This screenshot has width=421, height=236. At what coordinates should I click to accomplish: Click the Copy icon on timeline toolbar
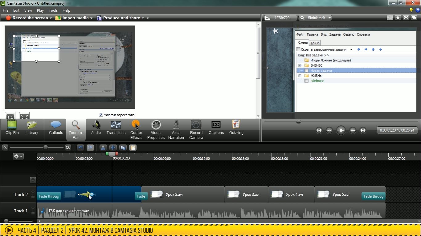123,147
